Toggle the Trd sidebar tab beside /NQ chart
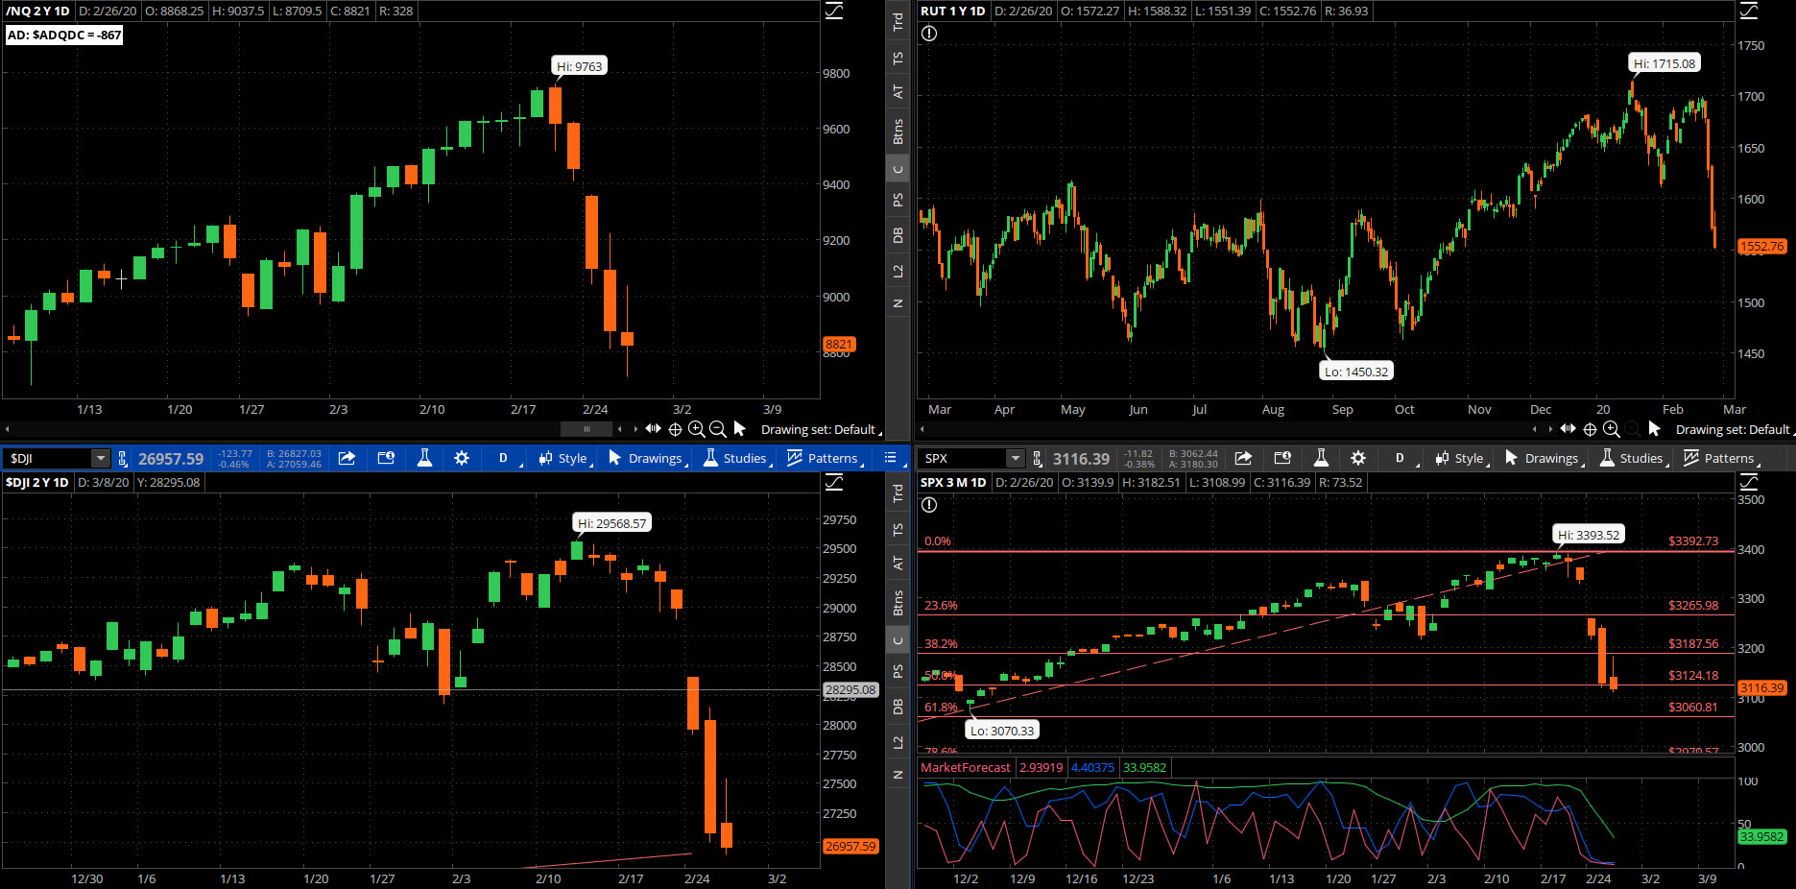 point(898,21)
